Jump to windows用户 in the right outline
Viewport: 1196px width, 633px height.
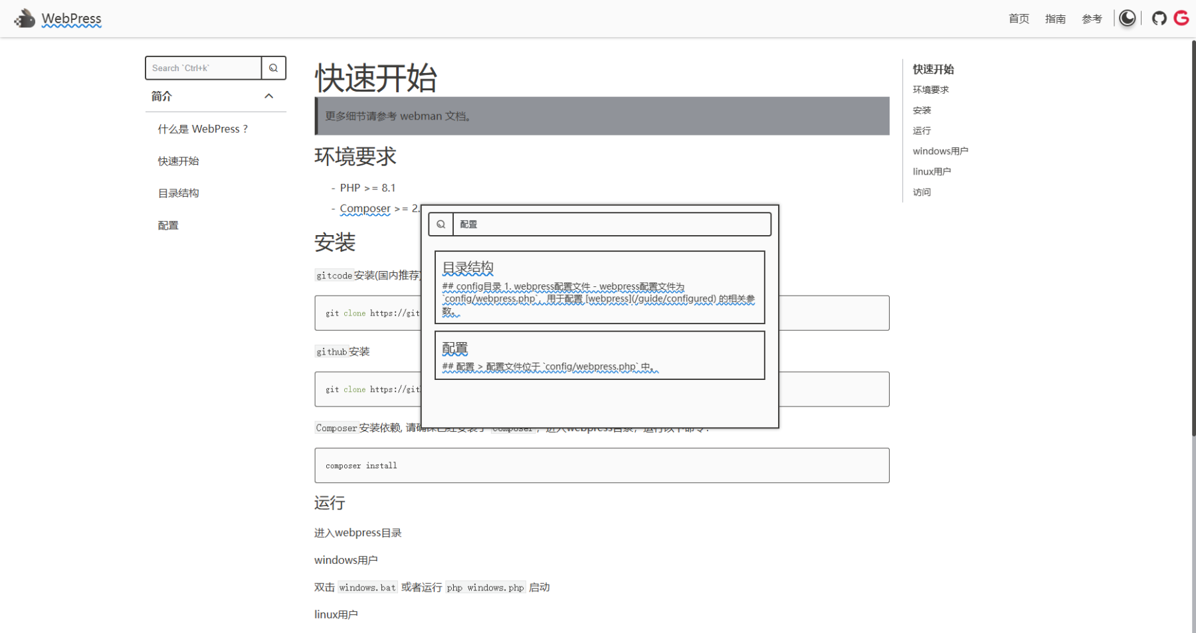pos(940,151)
